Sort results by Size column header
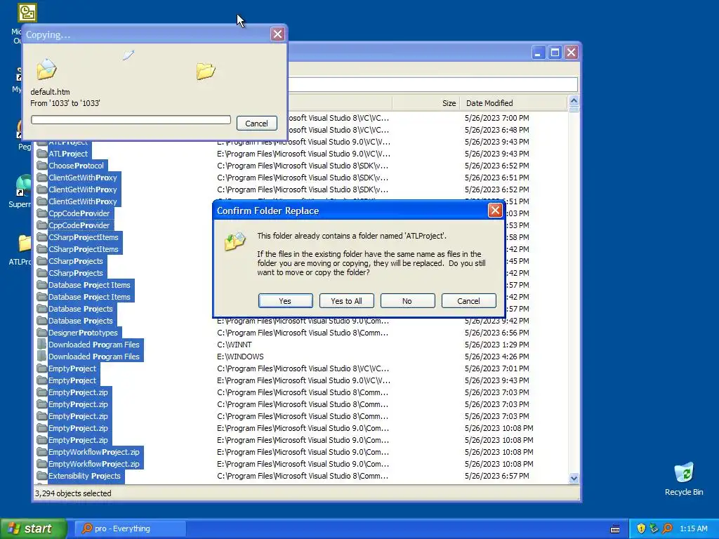The image size is (719, 539). click(426, 103)
